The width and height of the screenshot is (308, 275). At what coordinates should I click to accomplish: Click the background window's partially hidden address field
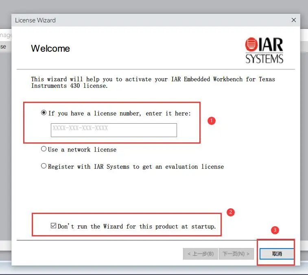pyautogui.click(x=5, y=35)
